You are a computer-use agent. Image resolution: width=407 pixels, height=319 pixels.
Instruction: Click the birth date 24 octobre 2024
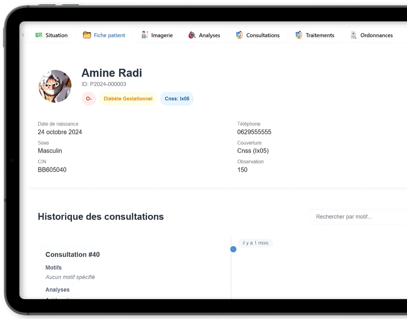[x=60, y=132]
